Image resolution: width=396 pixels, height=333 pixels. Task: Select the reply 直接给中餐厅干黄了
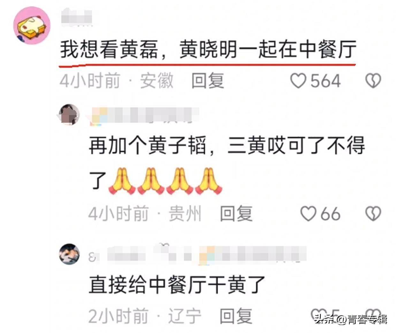click(x=177, y=284)
